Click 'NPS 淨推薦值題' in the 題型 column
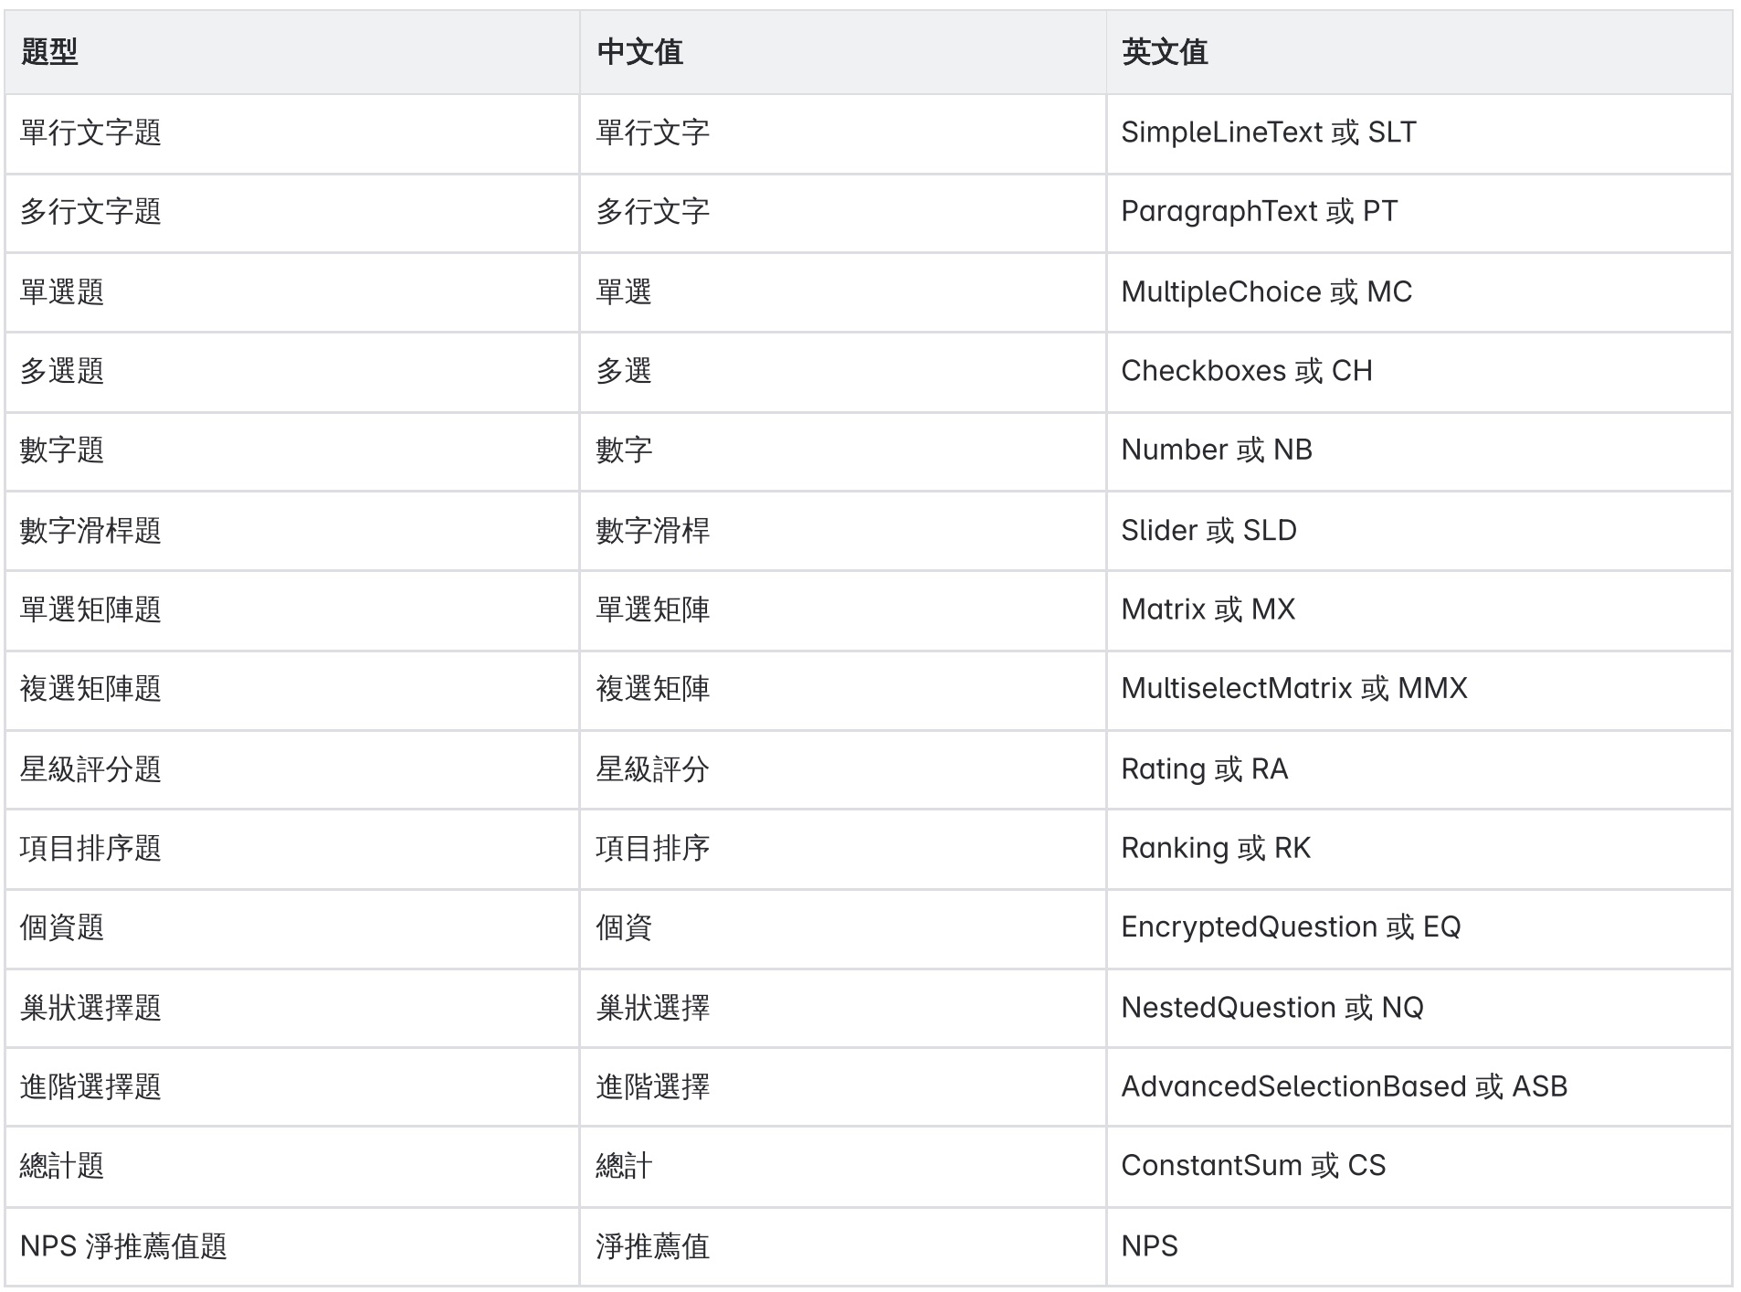 pyautogui.click(x=123, y=1246)
